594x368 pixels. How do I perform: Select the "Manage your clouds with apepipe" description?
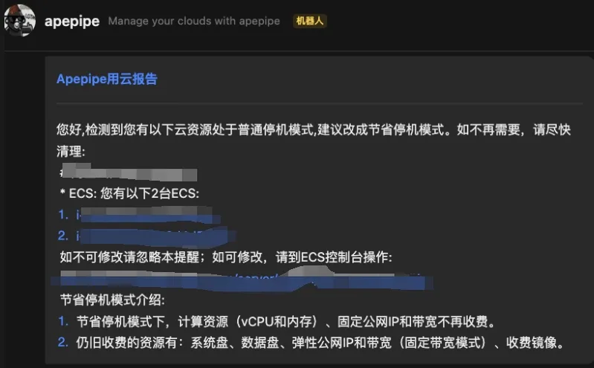[x=194, y=21]
